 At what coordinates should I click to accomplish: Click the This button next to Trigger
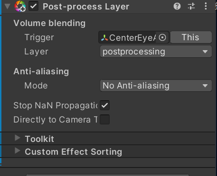click(191, 37)
